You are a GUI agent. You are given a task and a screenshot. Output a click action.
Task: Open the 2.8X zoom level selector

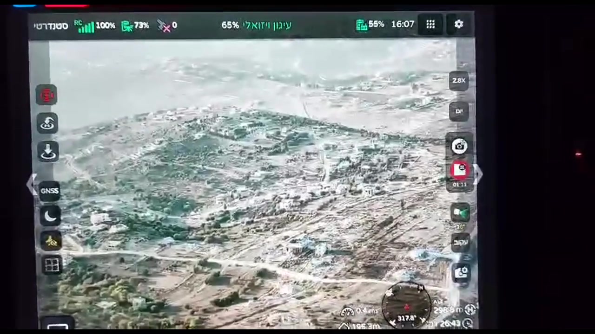pyautogui.click(x=459, y=81)
